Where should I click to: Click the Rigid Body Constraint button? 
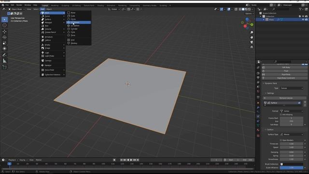(285, 78)
